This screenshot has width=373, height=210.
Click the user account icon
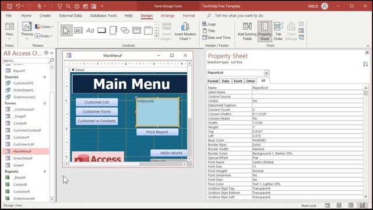(325, 6)
